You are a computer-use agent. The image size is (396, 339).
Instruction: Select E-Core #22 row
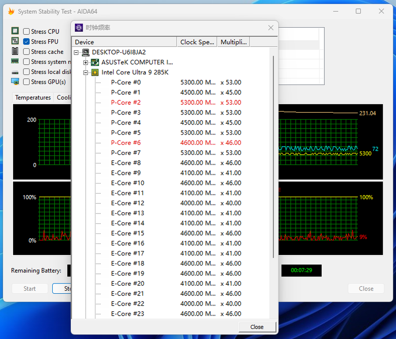coord(176,304)
